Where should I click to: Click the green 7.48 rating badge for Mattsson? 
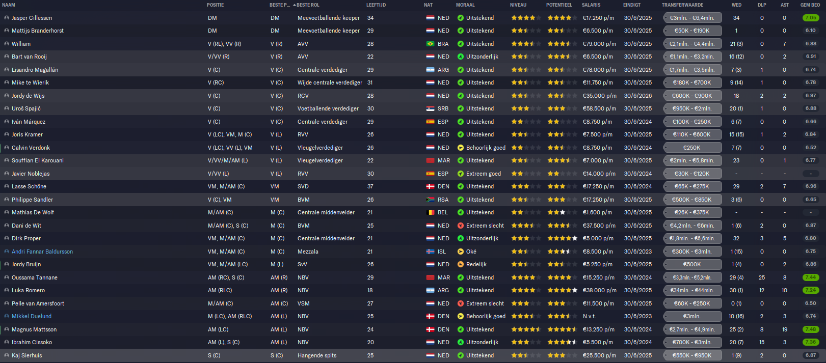pos(811,329)
